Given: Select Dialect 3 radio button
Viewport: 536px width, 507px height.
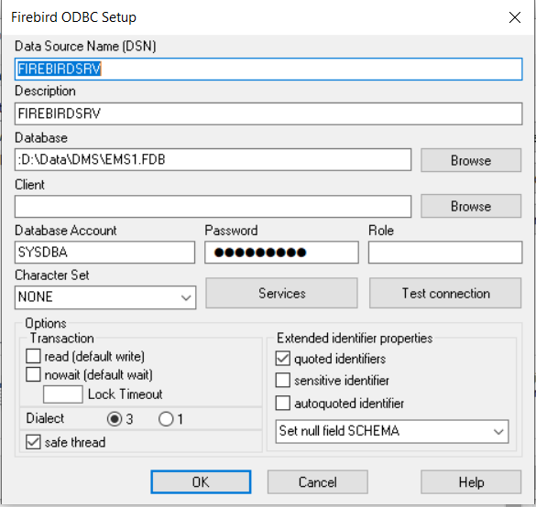Looking at the screenshot, I should point(115,419).
